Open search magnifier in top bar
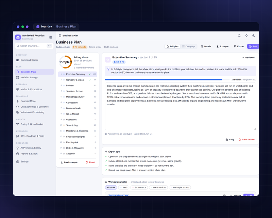This screenshot has width=272, height=218. pos(239,36)
